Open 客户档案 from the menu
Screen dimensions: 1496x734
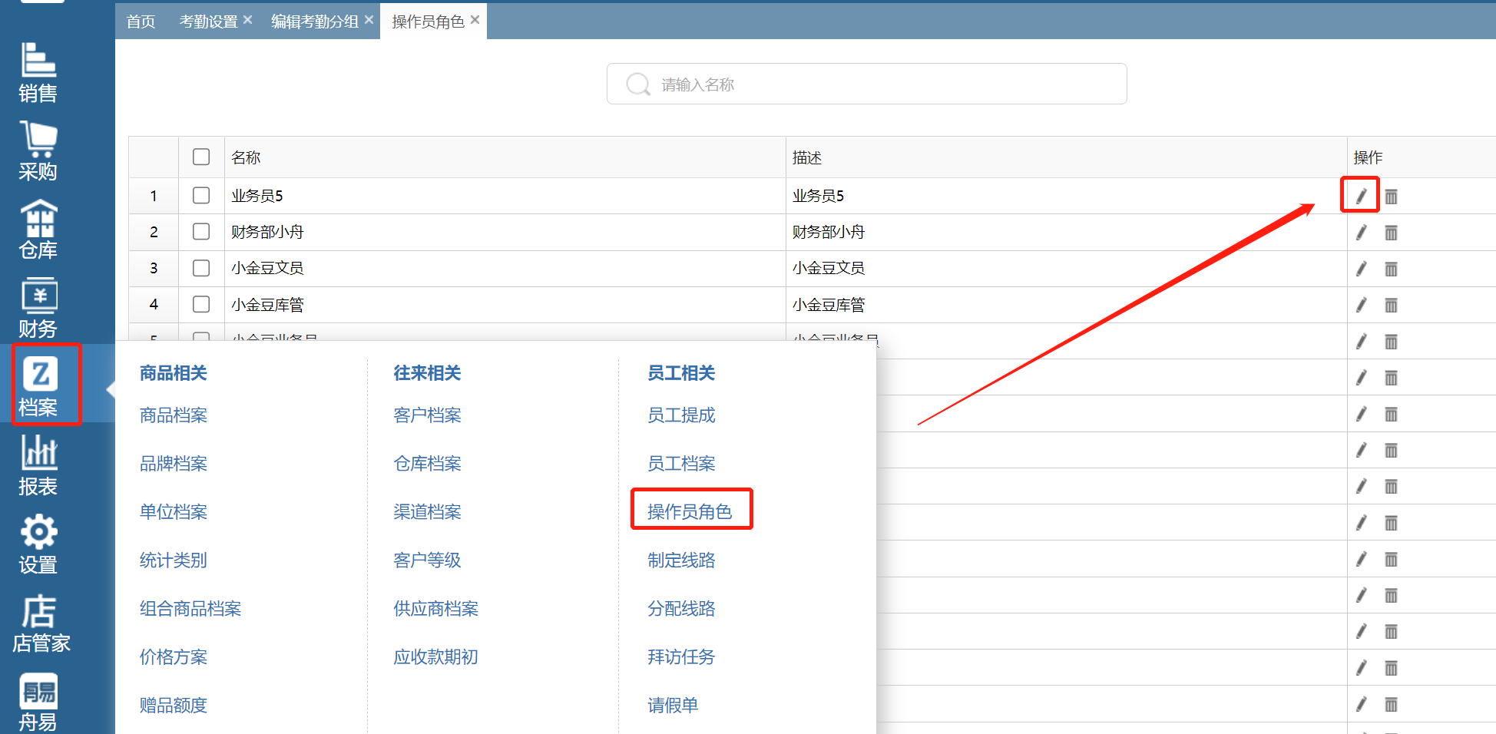point(427,415)
